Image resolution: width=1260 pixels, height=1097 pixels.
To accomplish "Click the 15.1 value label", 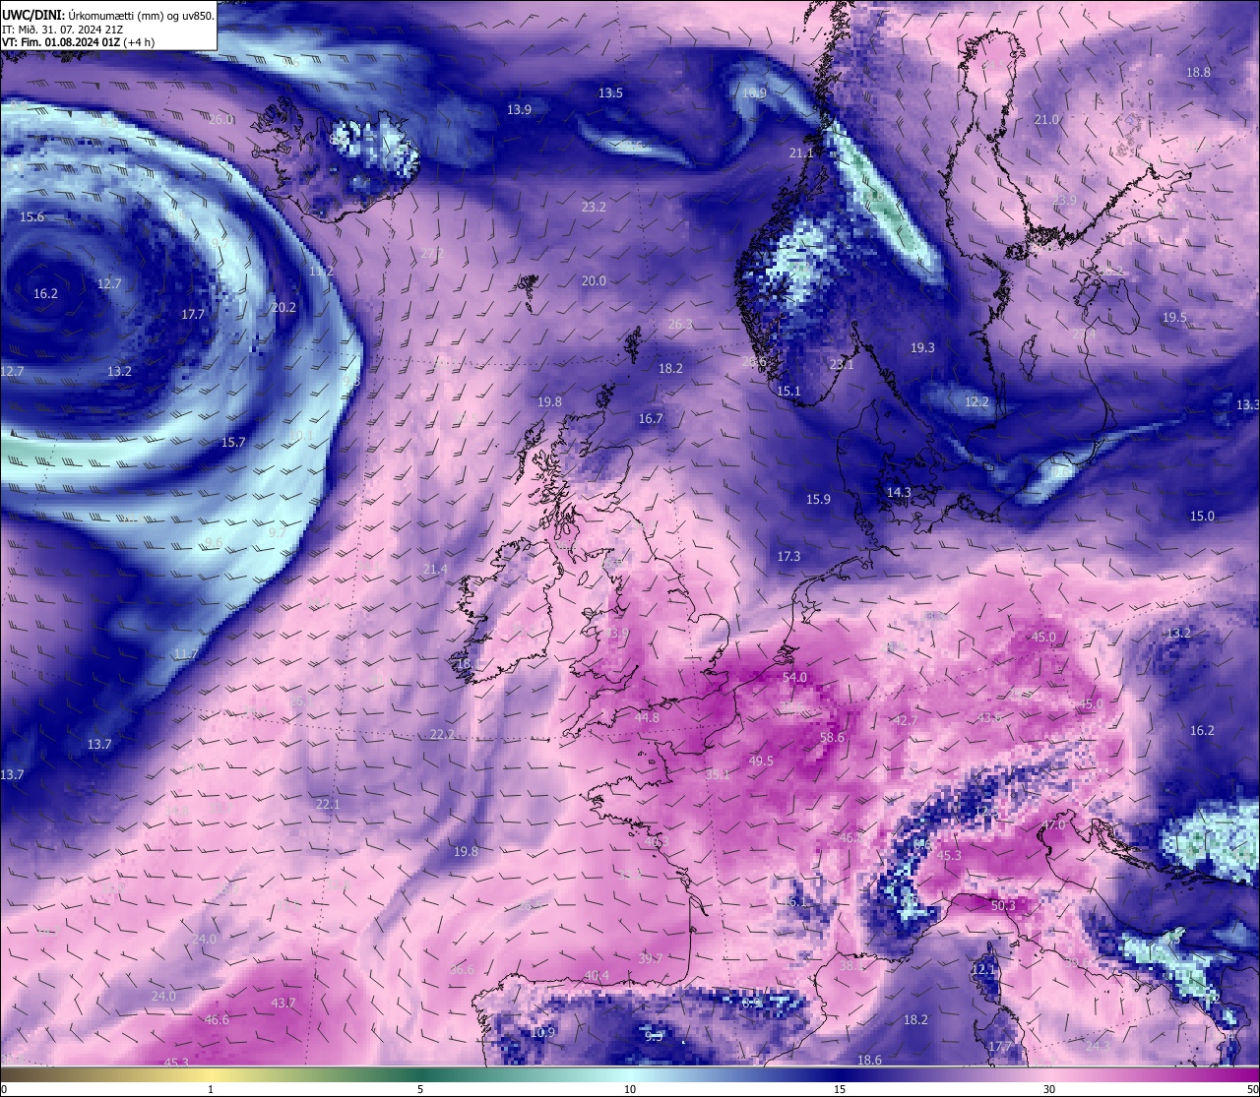I will [788, 392].
